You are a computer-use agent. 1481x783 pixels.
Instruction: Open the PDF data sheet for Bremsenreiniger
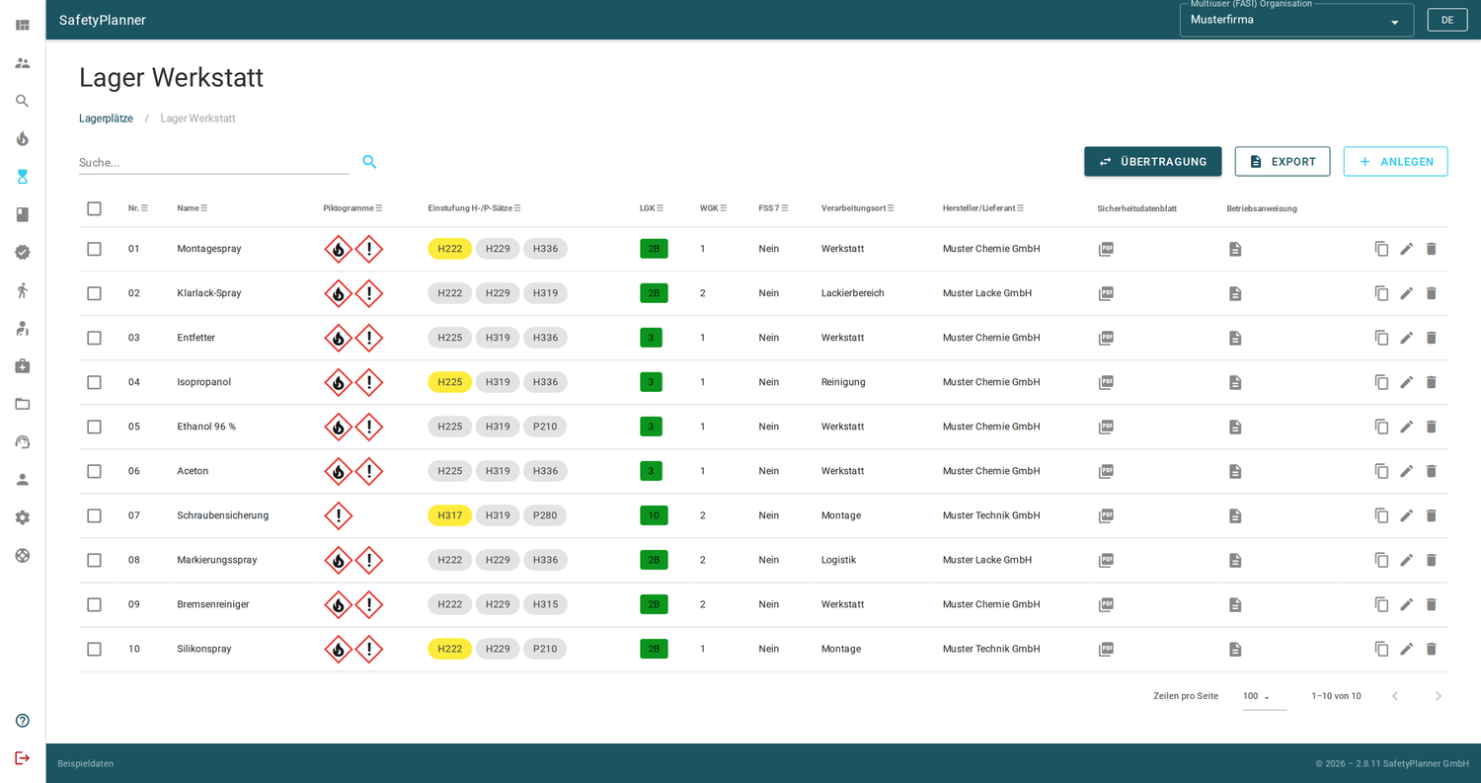tap(1107, 604)
